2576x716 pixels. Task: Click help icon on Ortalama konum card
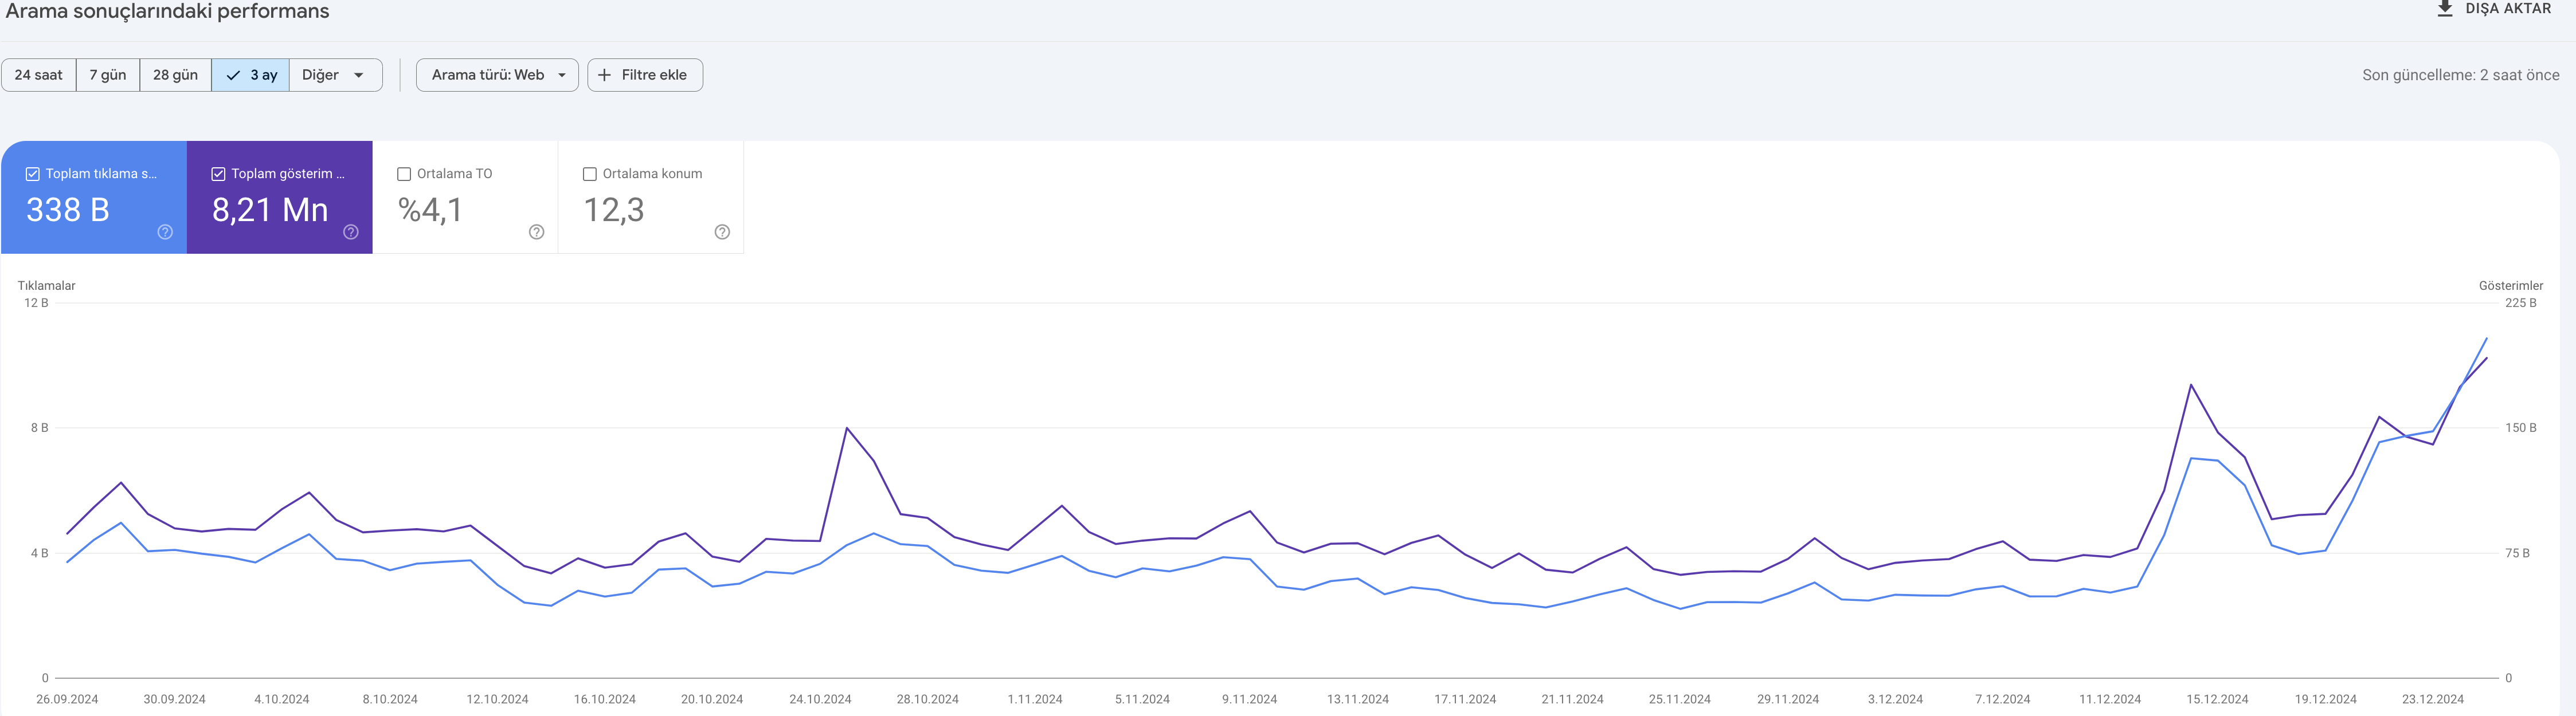(722, 231)
